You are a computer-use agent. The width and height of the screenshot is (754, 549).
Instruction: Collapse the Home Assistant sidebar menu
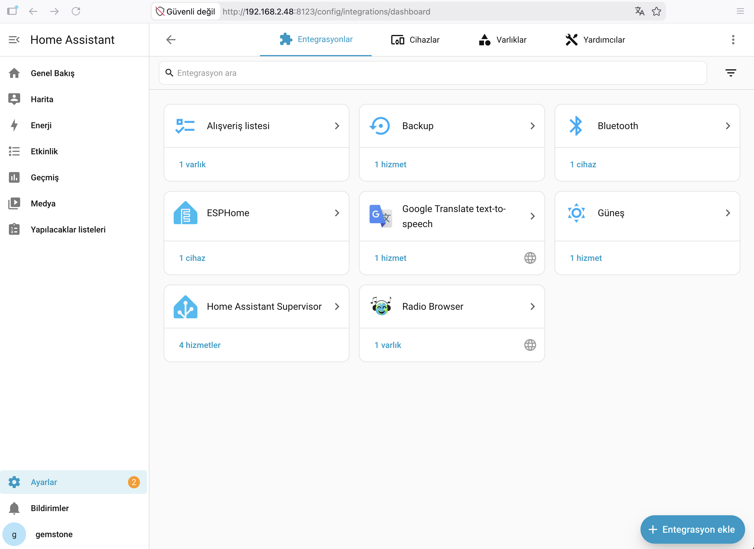(14, 40)
